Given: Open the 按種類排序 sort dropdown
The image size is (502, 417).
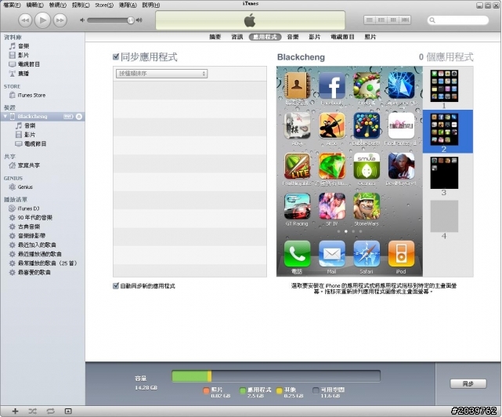Looking at the screenshot, I should tap(161, 74).
